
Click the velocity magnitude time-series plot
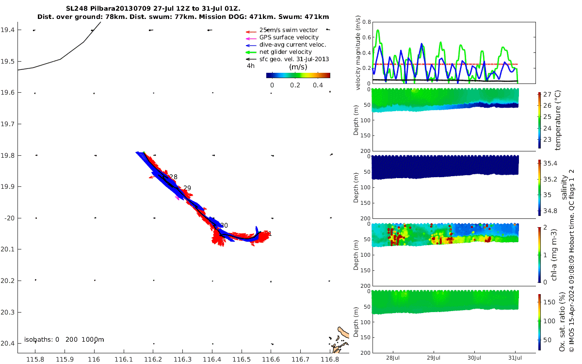(x=453, y=52)
